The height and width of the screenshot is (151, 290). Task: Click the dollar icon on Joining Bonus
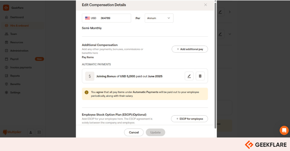point(90,76)
